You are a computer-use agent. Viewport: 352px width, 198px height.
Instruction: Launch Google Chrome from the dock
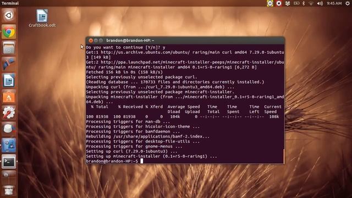(x=9, y=32)
